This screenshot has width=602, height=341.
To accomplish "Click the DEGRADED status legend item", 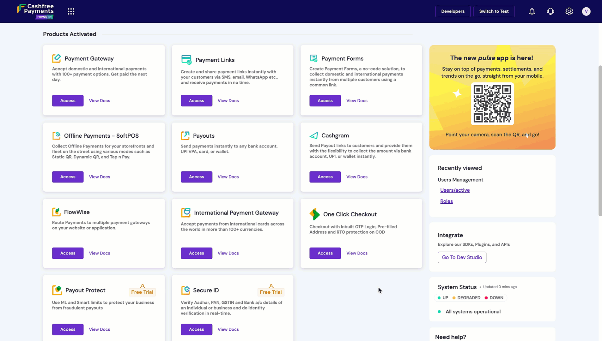I will pos(466,298).
